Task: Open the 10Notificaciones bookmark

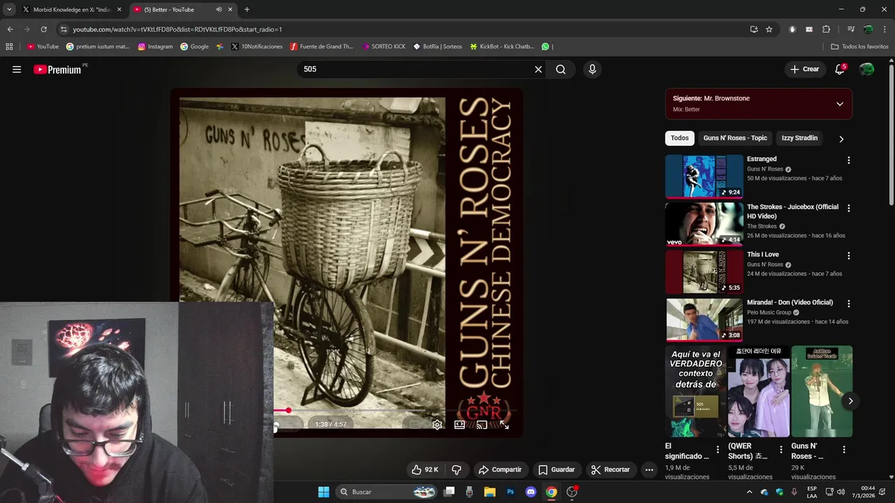Action: (257, 47)
